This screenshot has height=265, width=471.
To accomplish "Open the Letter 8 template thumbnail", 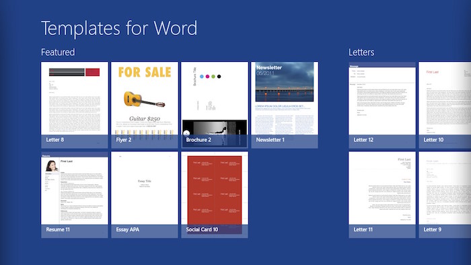I will click(x=75, y=105).
